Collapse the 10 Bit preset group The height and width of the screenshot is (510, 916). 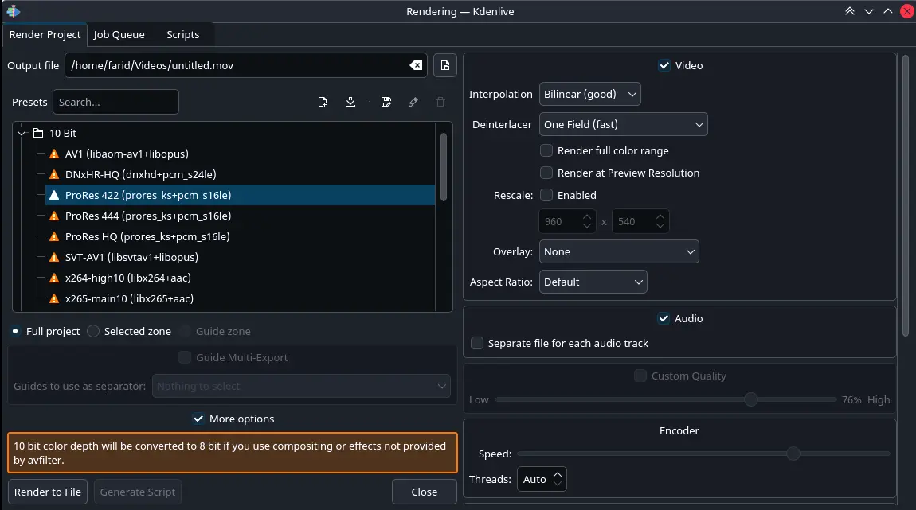(x=21, y=133)
